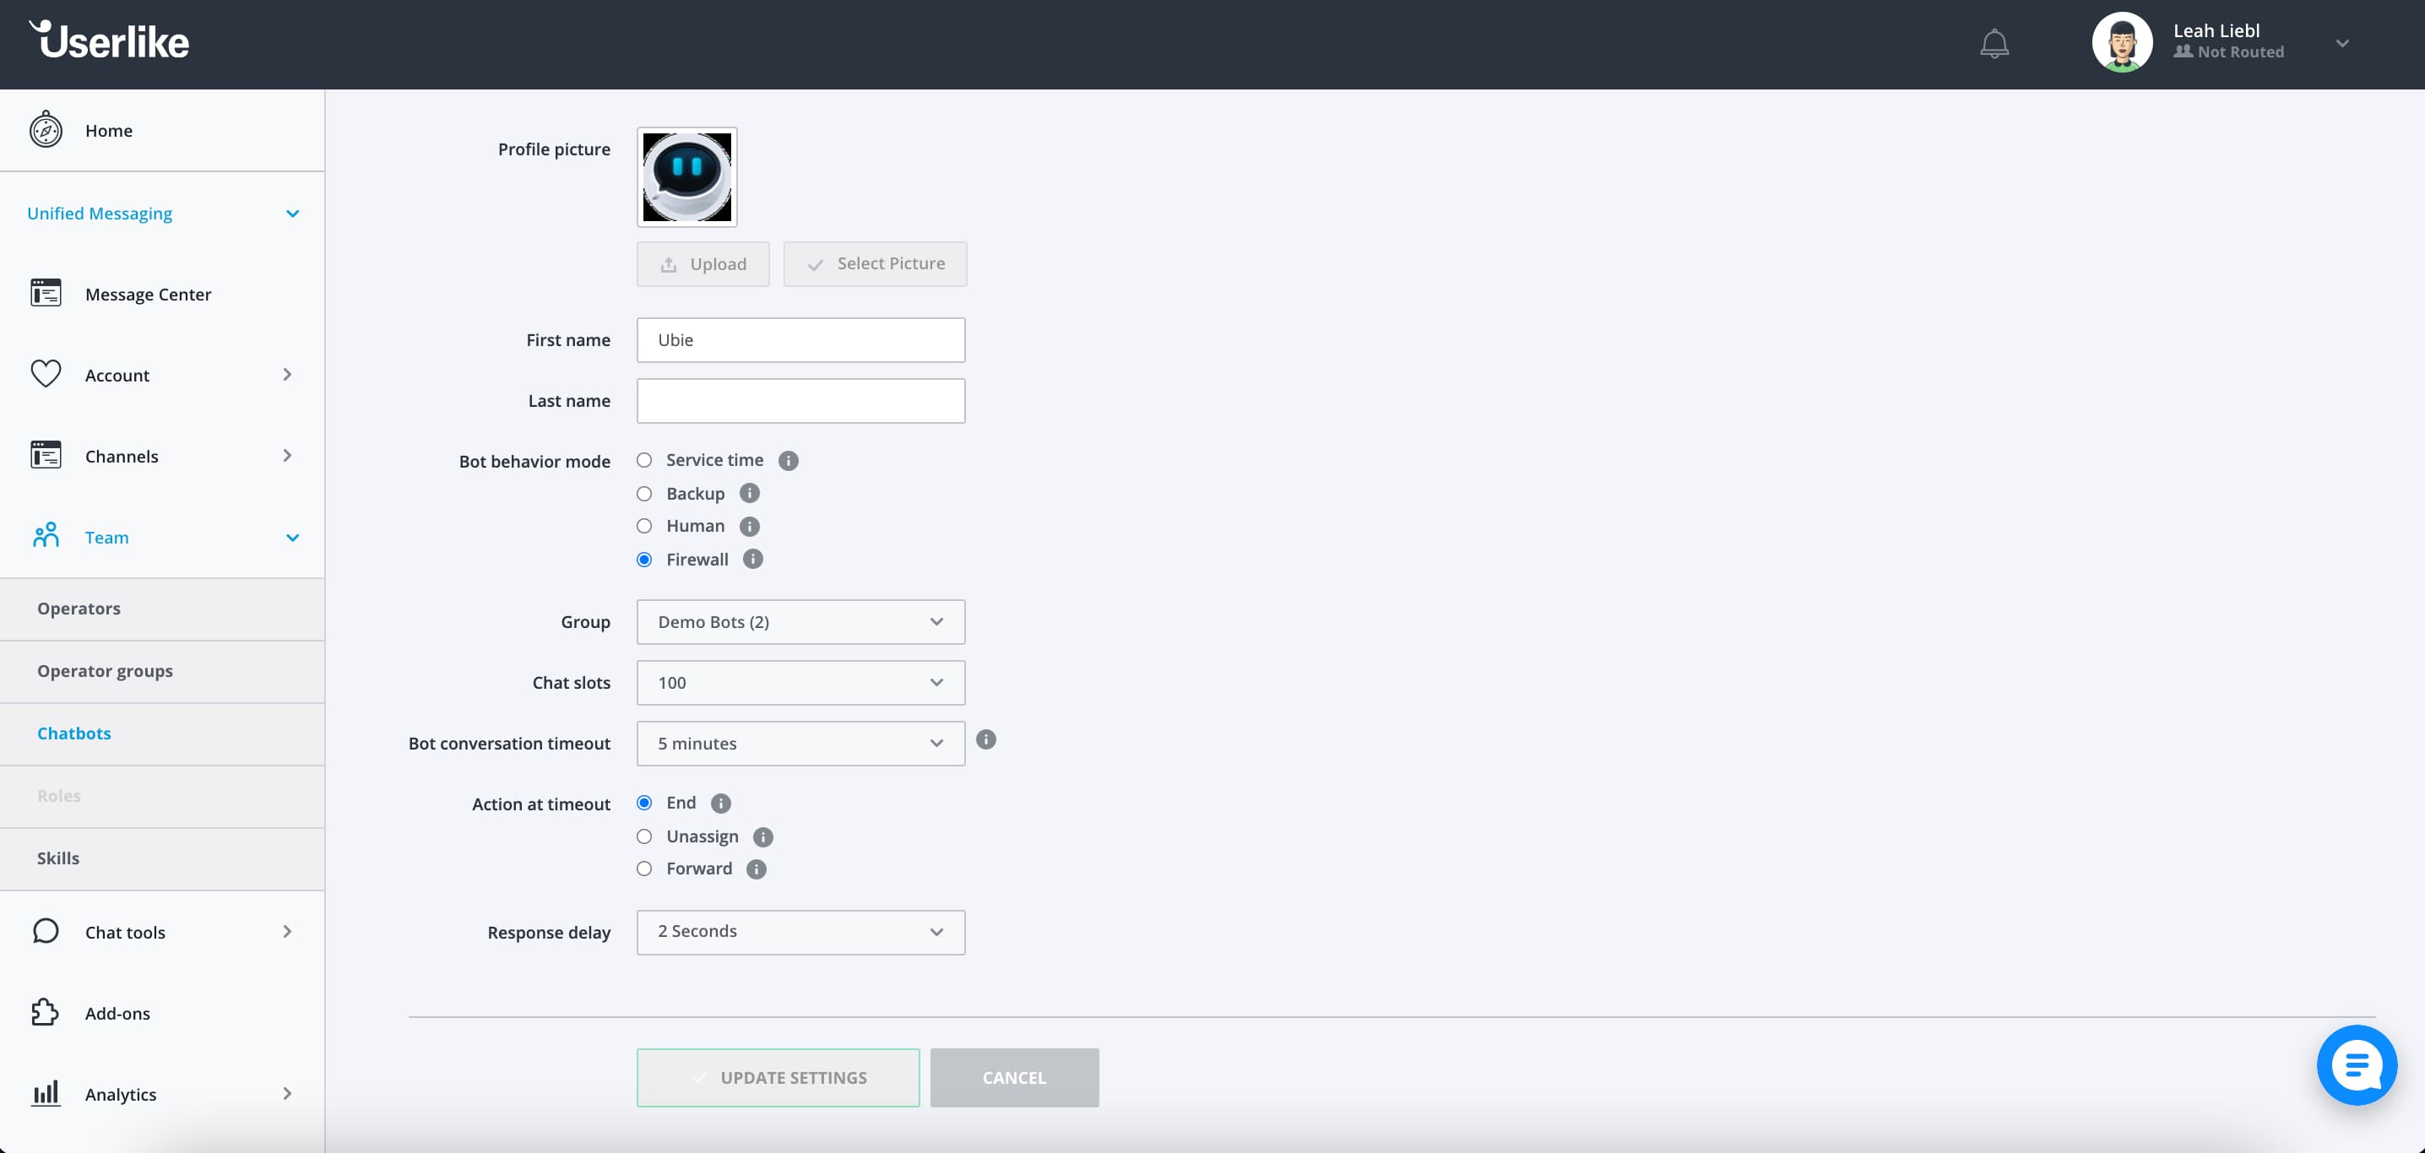Viewport: 2425px width, 1153px height.
Task: Open the Response delay dropdown
Action: tap(800, 932)
